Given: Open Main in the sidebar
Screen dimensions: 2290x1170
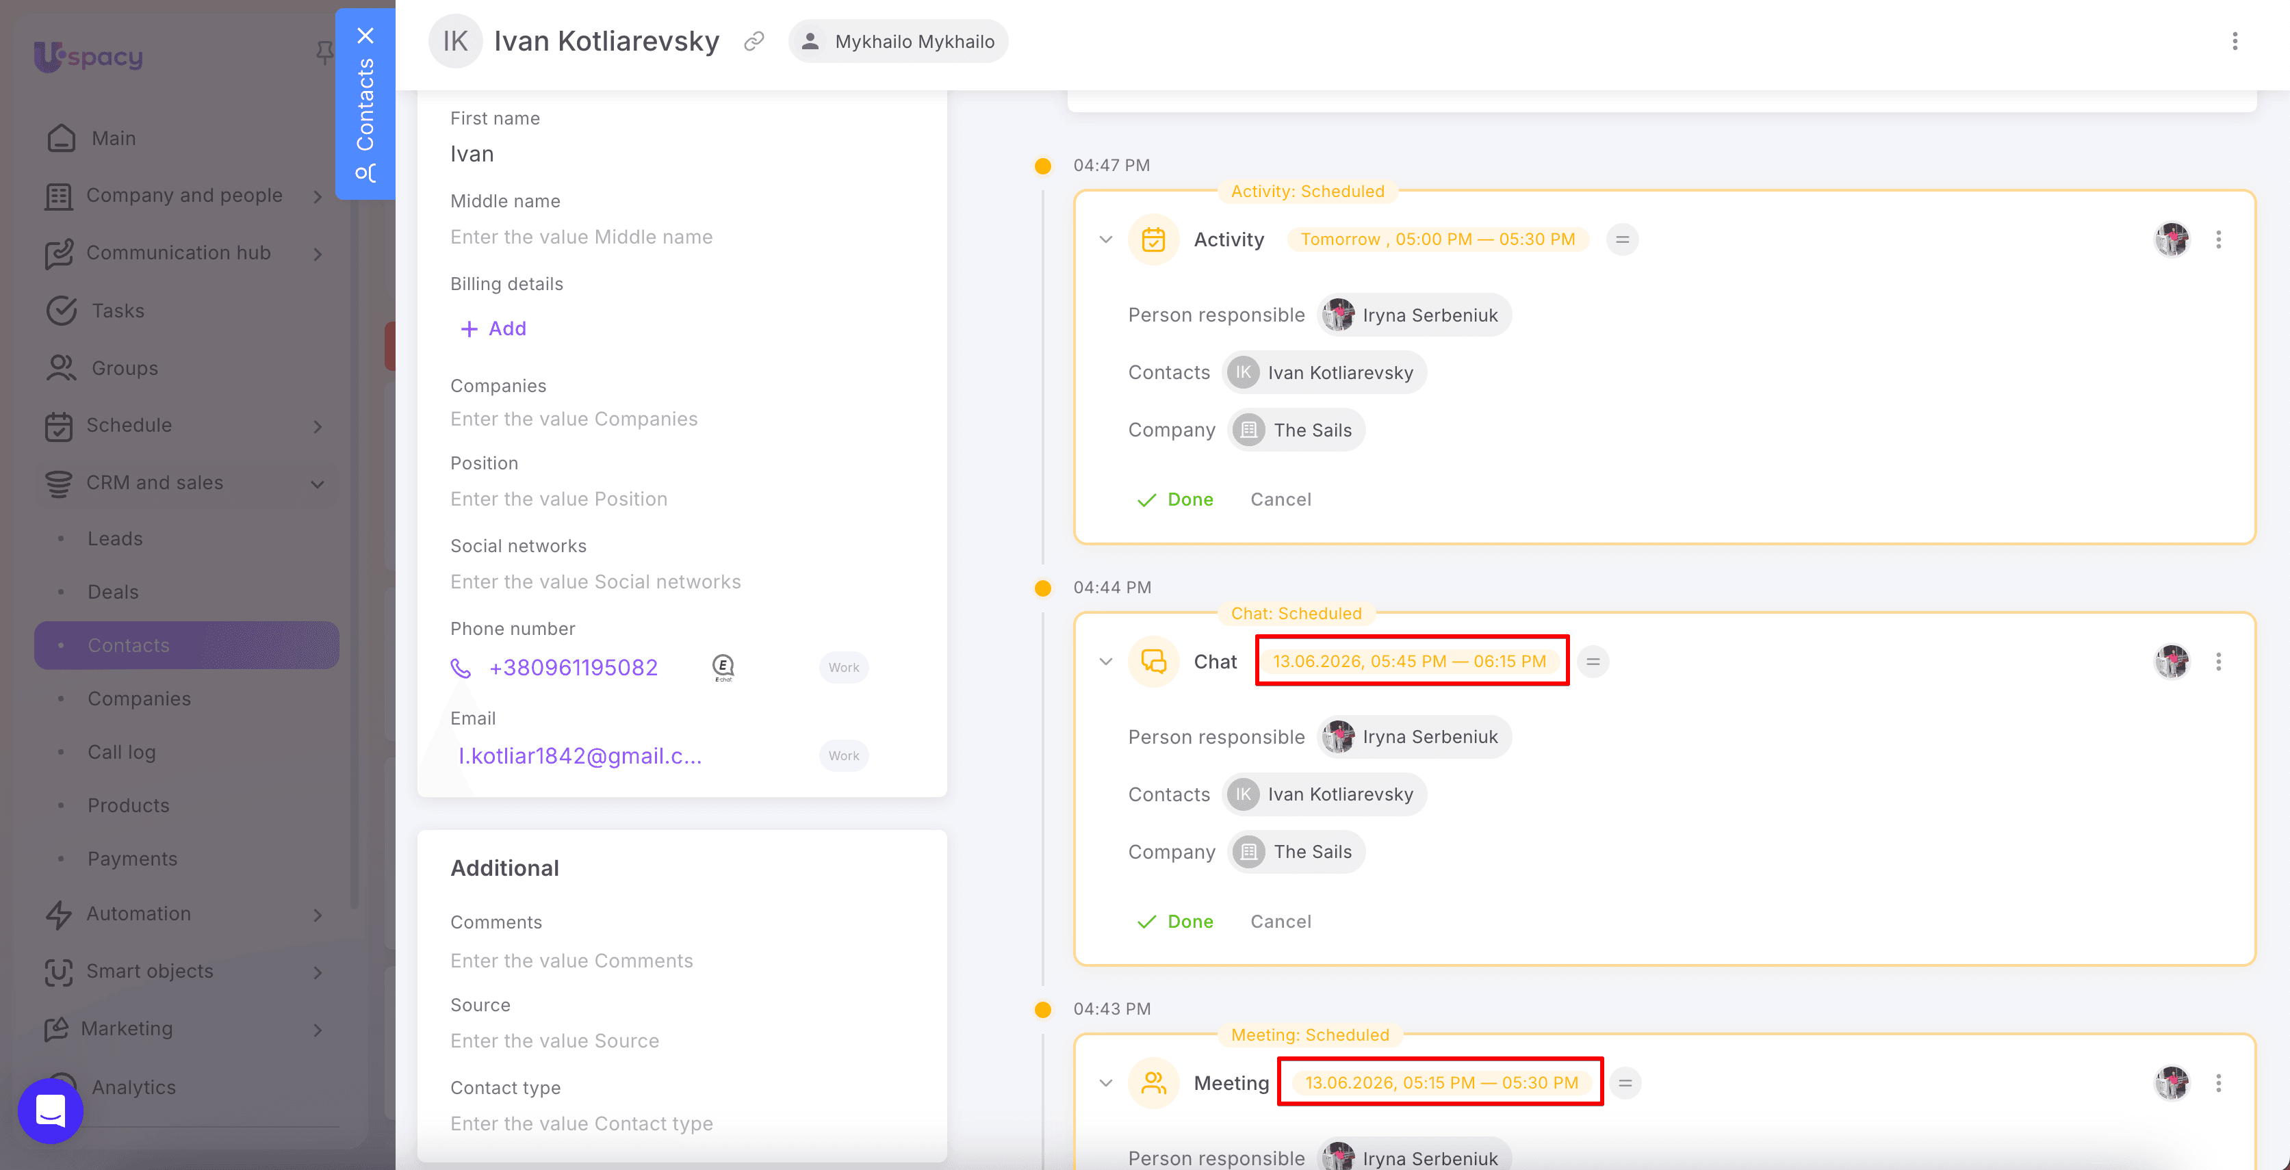Looking at the screenshot, I should 114,139.
